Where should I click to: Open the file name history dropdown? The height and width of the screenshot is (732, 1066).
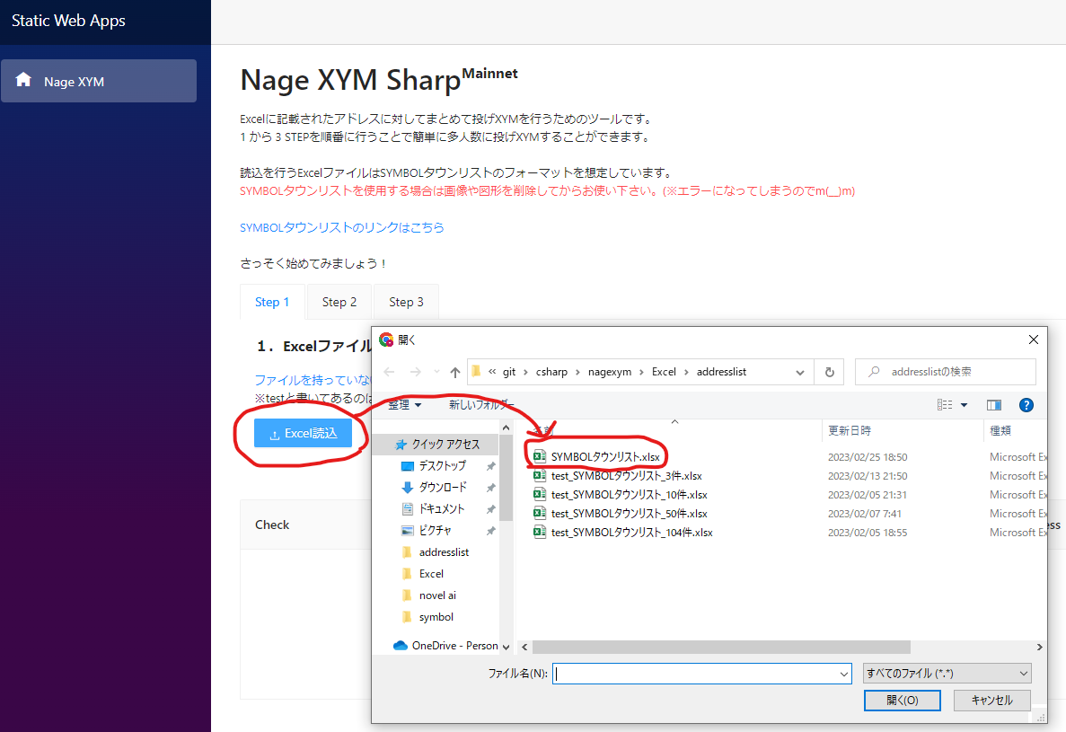tap(843, 674)
